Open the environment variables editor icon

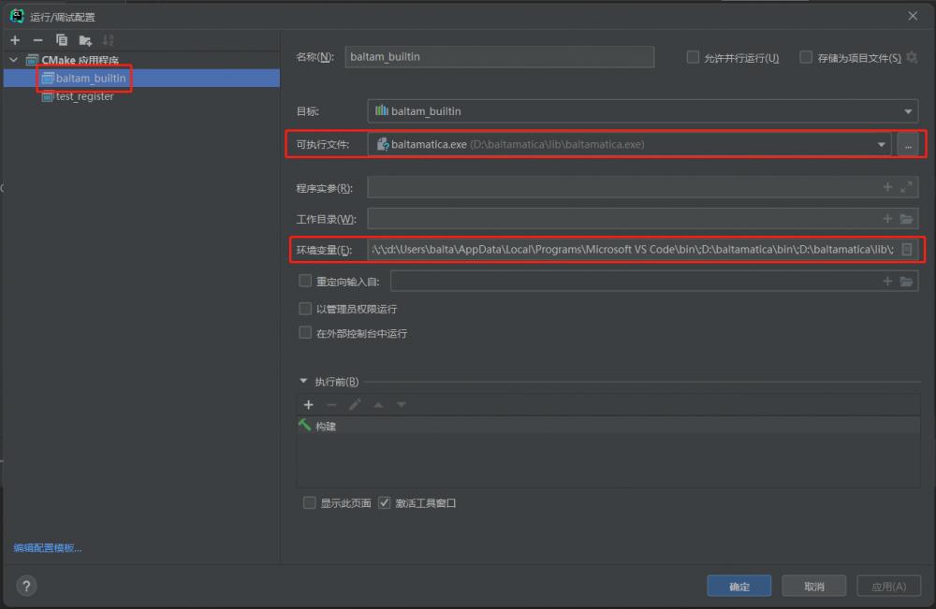click(906, 250)
